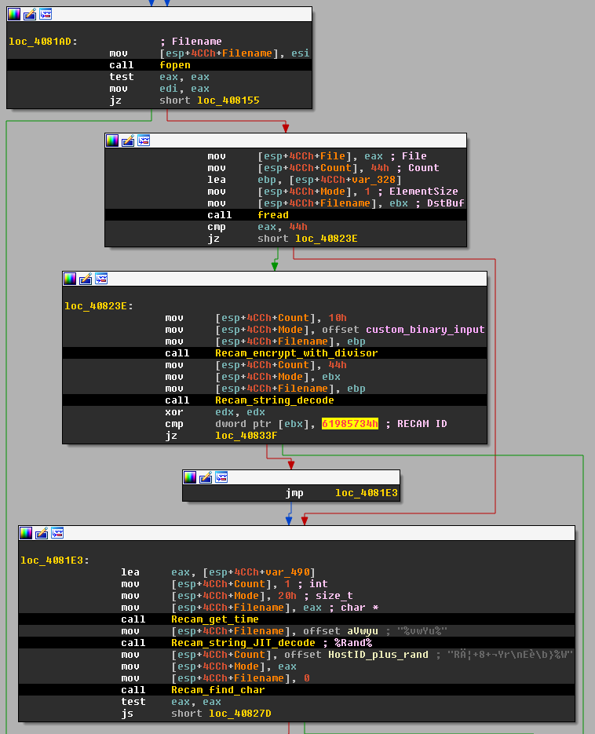Click the fopen call operand
595x734 pixels.
[174, 65]
